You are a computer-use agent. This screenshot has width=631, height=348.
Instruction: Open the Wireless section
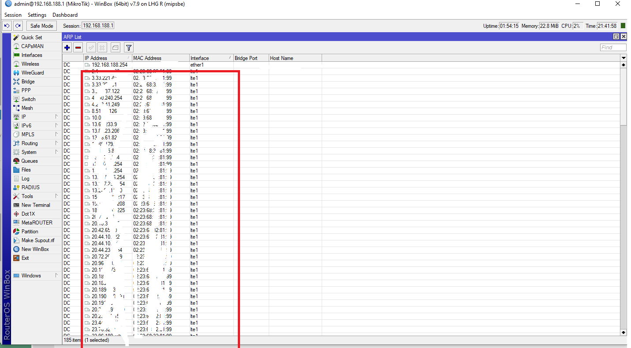pyautogui.click(x=30, y=64)
